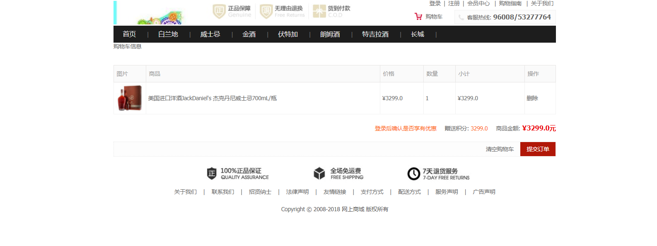Open 联系我们 in footer
Viewport: 657px width, 246px height.
[x=223, y=192]
